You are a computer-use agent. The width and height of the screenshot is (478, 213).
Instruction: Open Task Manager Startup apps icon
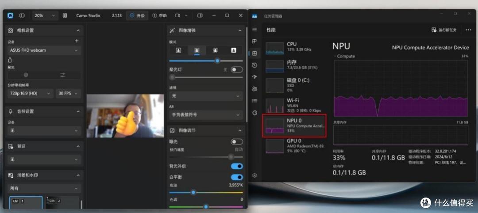coord(254,77)
